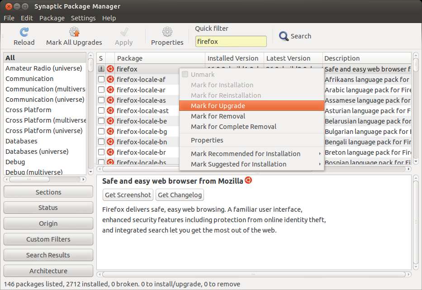Toggle the firefox-locale-be status checkbox
This screenshot has height=290, width=422.
(101, 121)
